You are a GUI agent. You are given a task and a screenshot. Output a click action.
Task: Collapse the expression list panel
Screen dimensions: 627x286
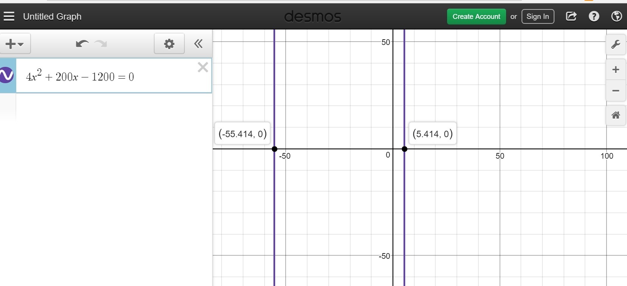pyautogui.click(x=198, y=44)
